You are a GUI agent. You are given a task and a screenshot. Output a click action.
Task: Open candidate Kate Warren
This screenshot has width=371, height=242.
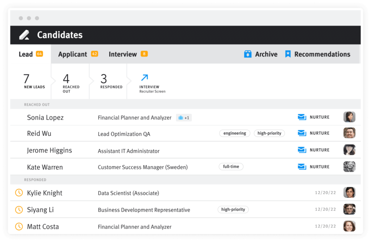[x=45, y=167]
